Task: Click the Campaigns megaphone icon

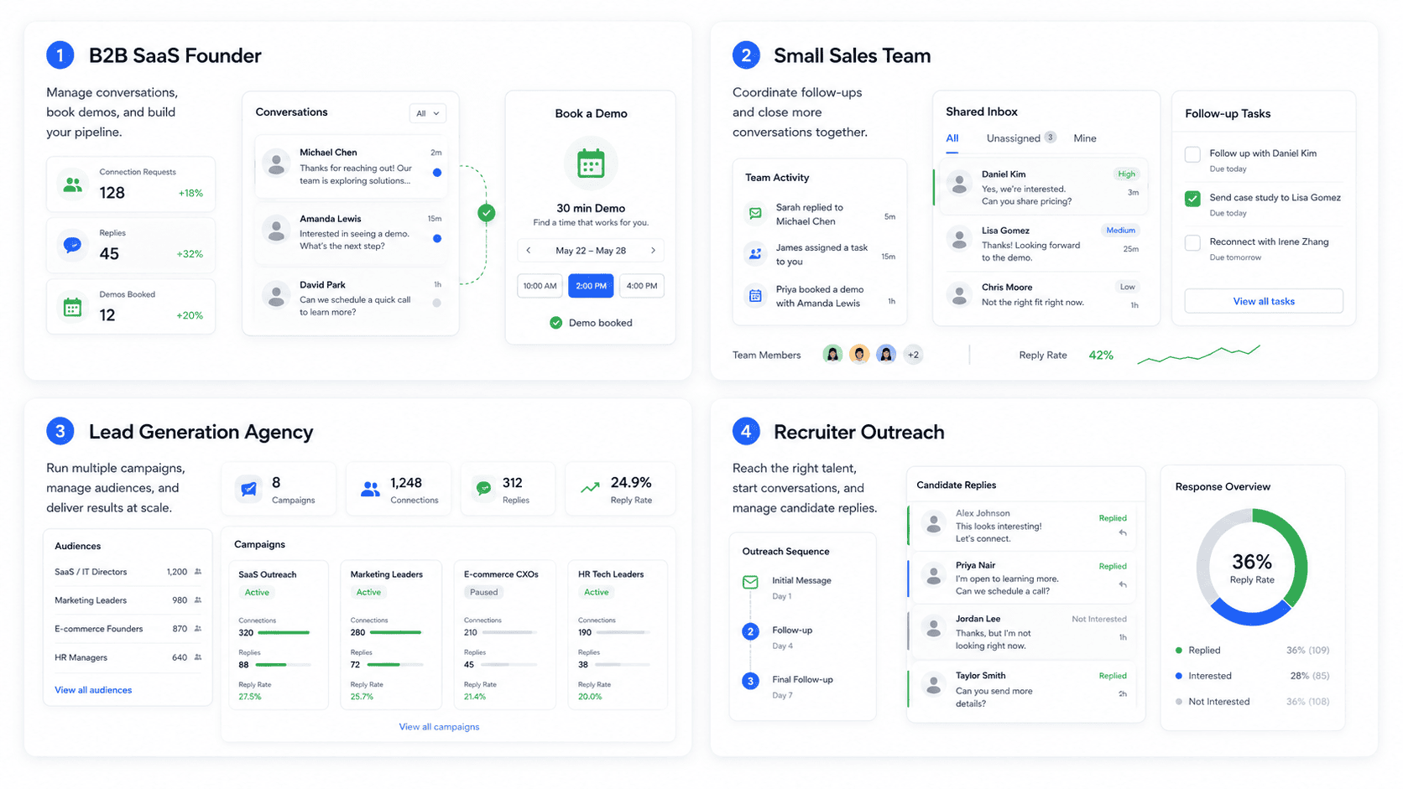Action: pyautogui.click(x=249, y=489)
